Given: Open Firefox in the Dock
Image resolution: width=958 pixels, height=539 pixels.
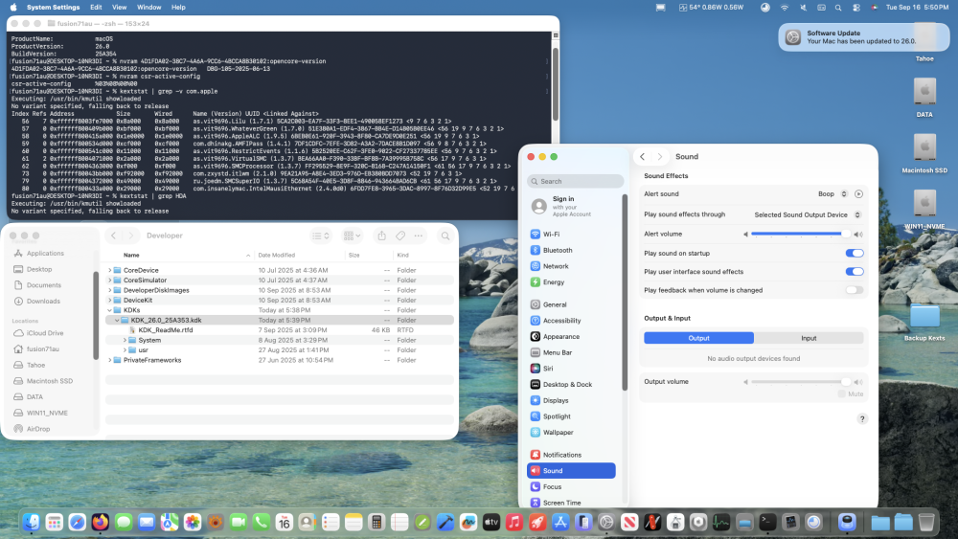Looking at the screenshot, I should tap(101, 522).
